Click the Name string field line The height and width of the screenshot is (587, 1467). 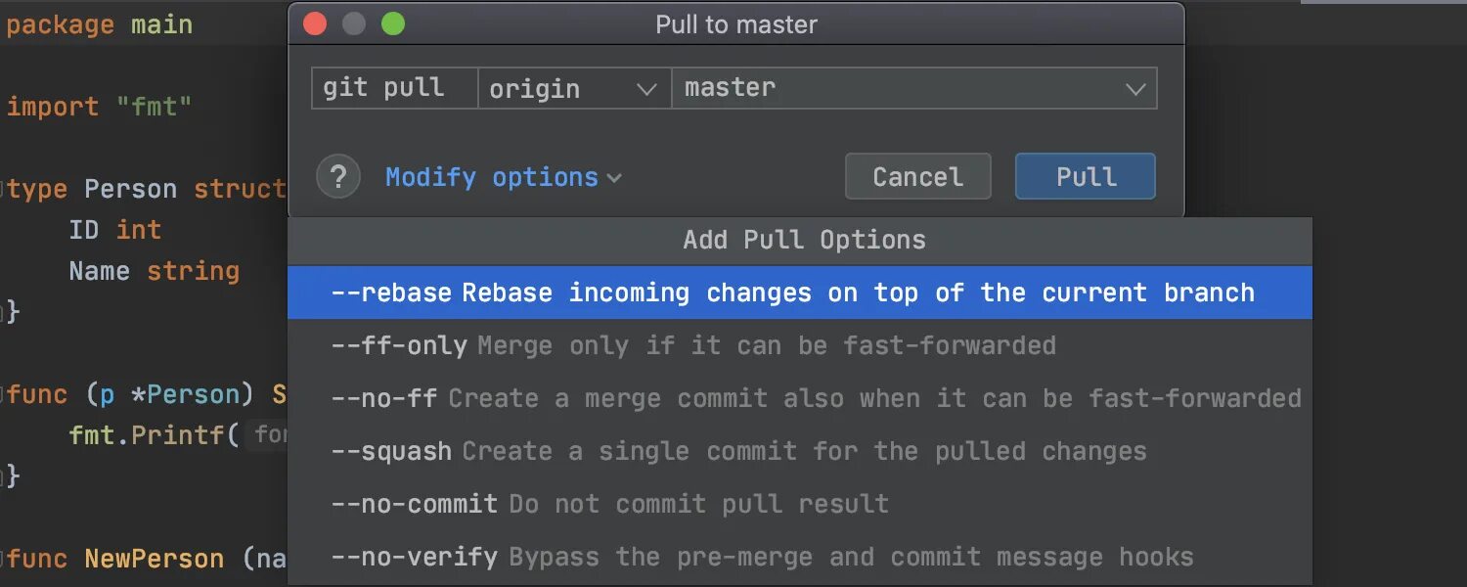154,271
